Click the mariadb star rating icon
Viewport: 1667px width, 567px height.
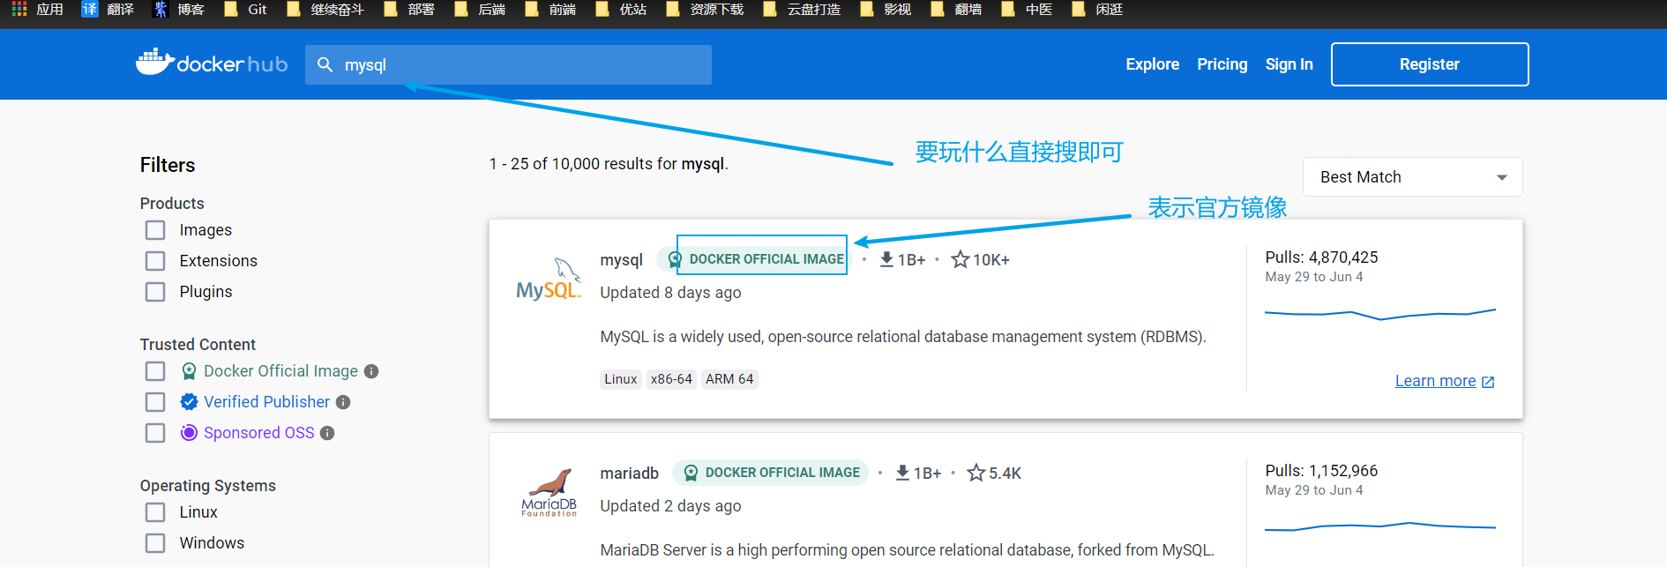[x=976, y=473]
